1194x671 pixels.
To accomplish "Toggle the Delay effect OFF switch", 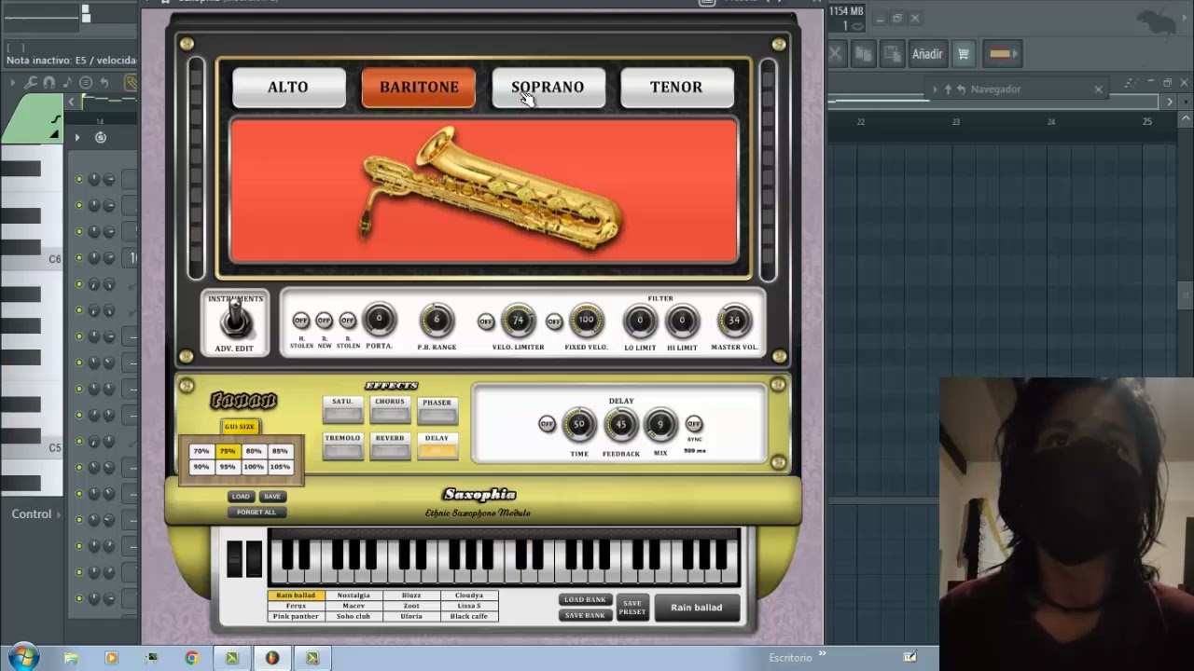I will 547,424.
